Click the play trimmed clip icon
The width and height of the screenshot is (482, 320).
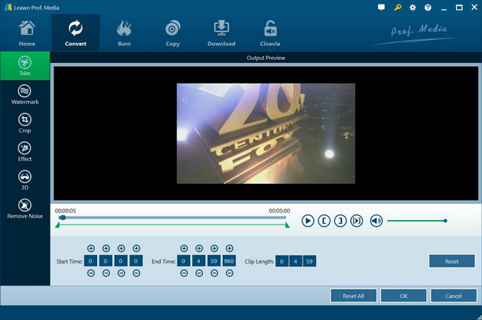click(x=357, y=221)
